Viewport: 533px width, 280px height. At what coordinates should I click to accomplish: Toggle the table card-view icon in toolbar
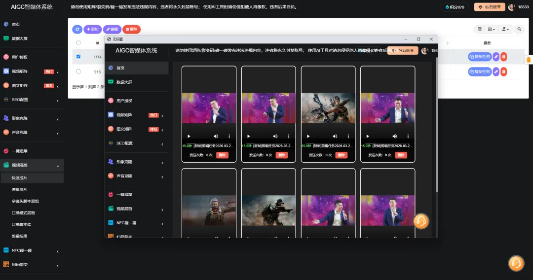480,29
